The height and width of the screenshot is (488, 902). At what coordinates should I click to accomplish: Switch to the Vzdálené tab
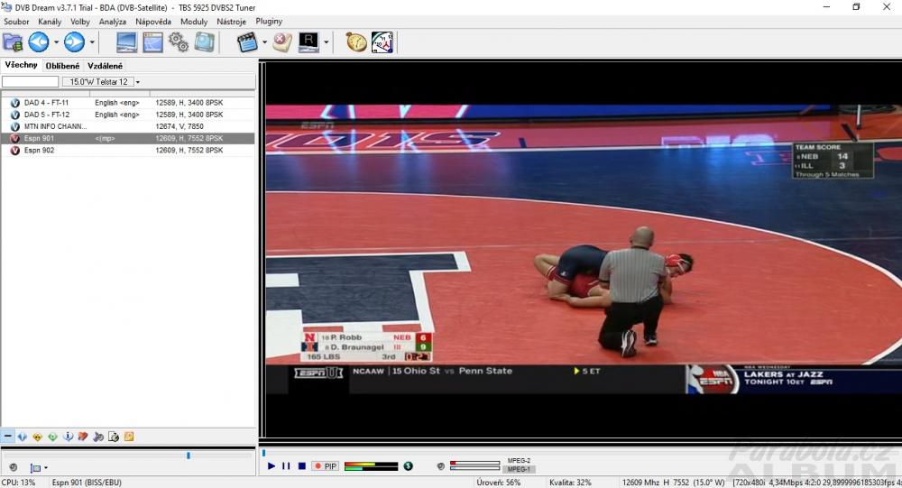(x=105, y=66)
